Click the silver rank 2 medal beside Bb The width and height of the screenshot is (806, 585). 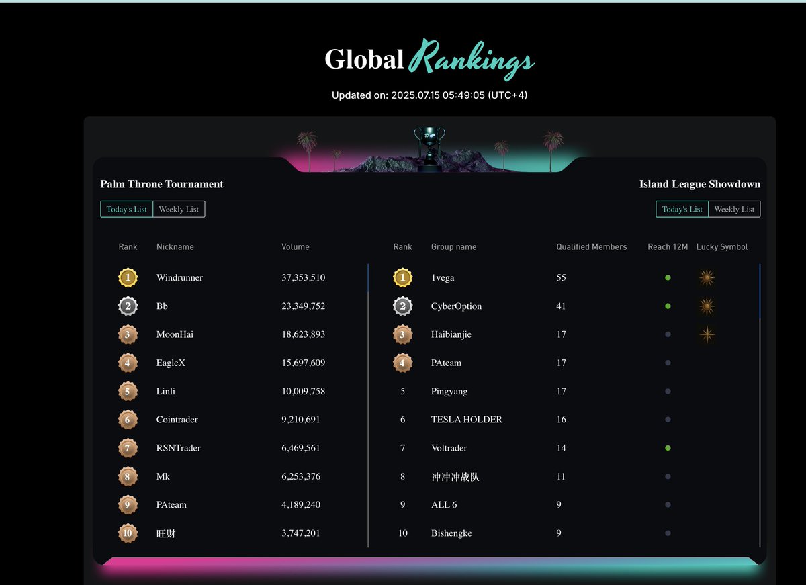point(128,306)
